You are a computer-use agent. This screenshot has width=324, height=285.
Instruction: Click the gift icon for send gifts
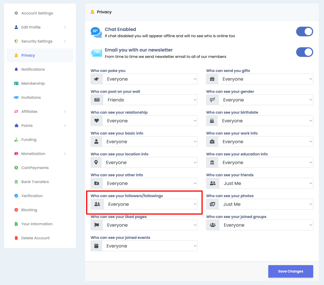[x=212, y=79]
